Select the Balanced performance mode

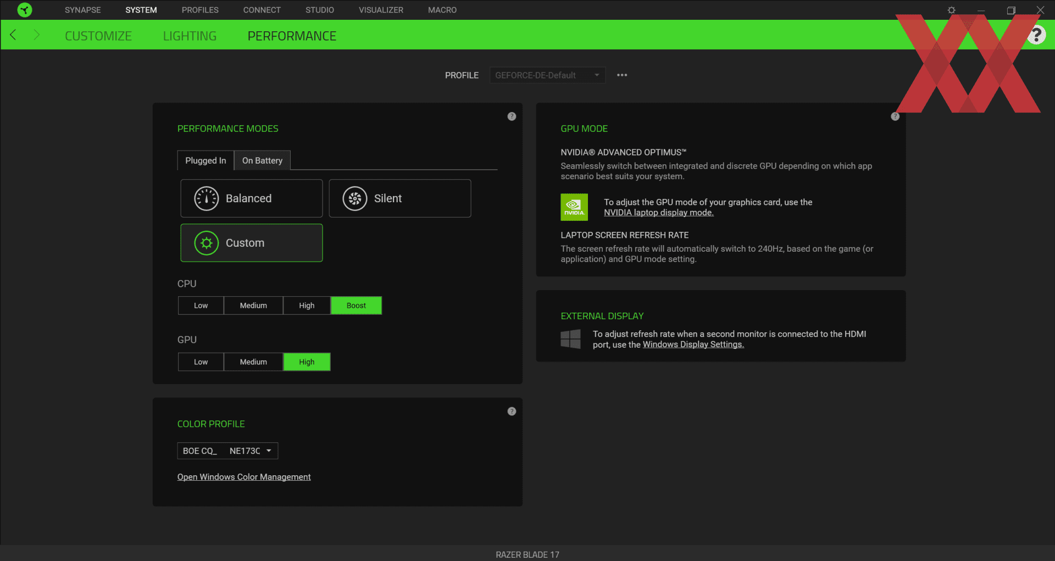tap(252, 198)
